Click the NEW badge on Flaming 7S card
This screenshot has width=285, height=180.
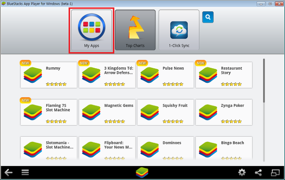click(25, 100)
